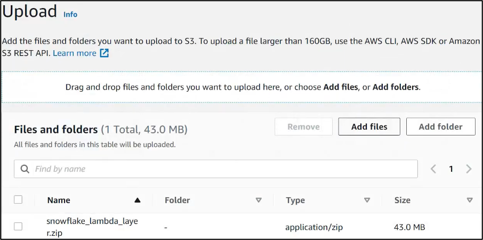483x240 pixels.
Task: Open the Learn more link
Action: (x=75, y=53)
